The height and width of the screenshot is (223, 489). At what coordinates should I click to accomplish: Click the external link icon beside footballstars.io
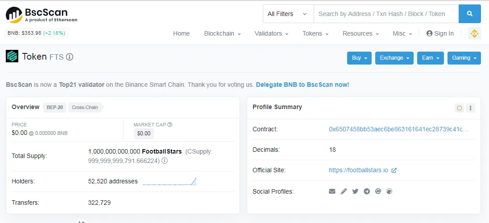(394, 170)
